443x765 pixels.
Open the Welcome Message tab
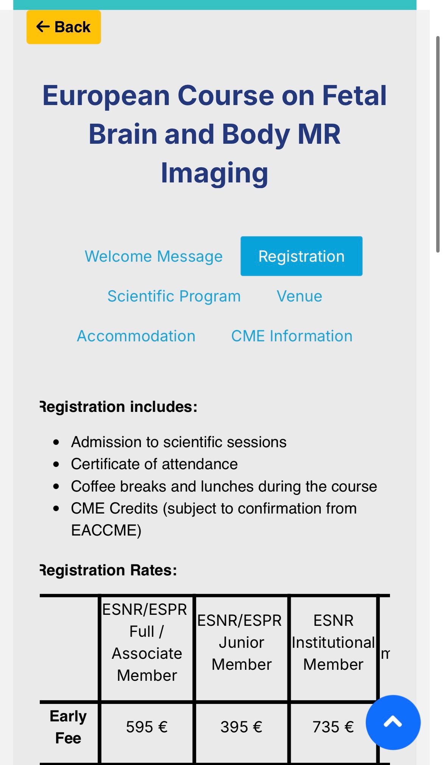153,256
